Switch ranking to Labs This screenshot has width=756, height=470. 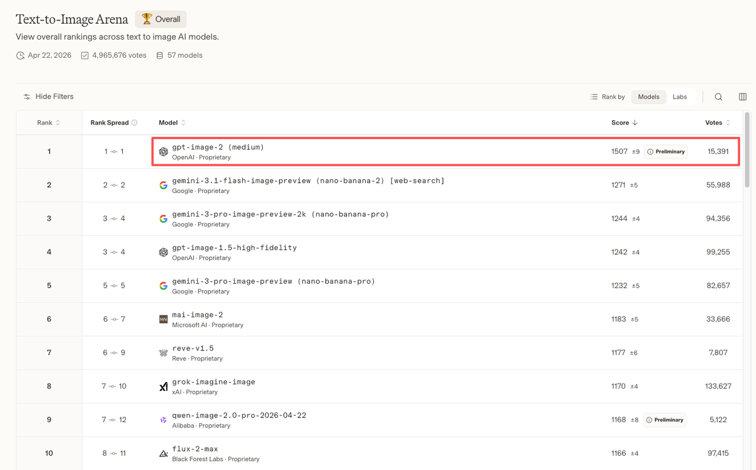coord(680,97)
